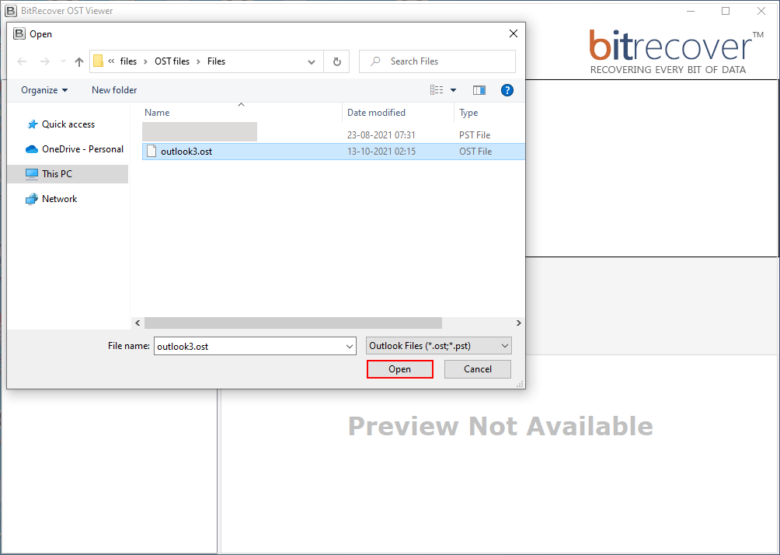Select Quick access in the sidebar
Image resolution: width=780 pixels, height=555 pixels.
[x=68, y=124]
